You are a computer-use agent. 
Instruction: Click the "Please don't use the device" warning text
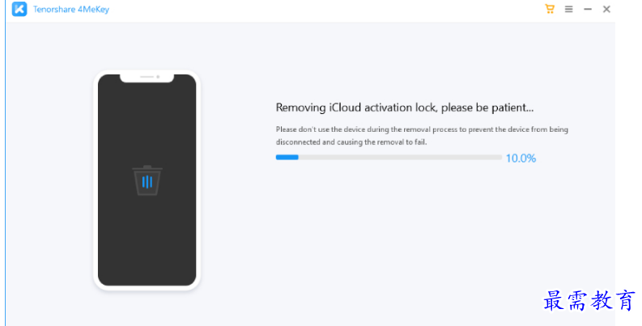coord(422,135)
